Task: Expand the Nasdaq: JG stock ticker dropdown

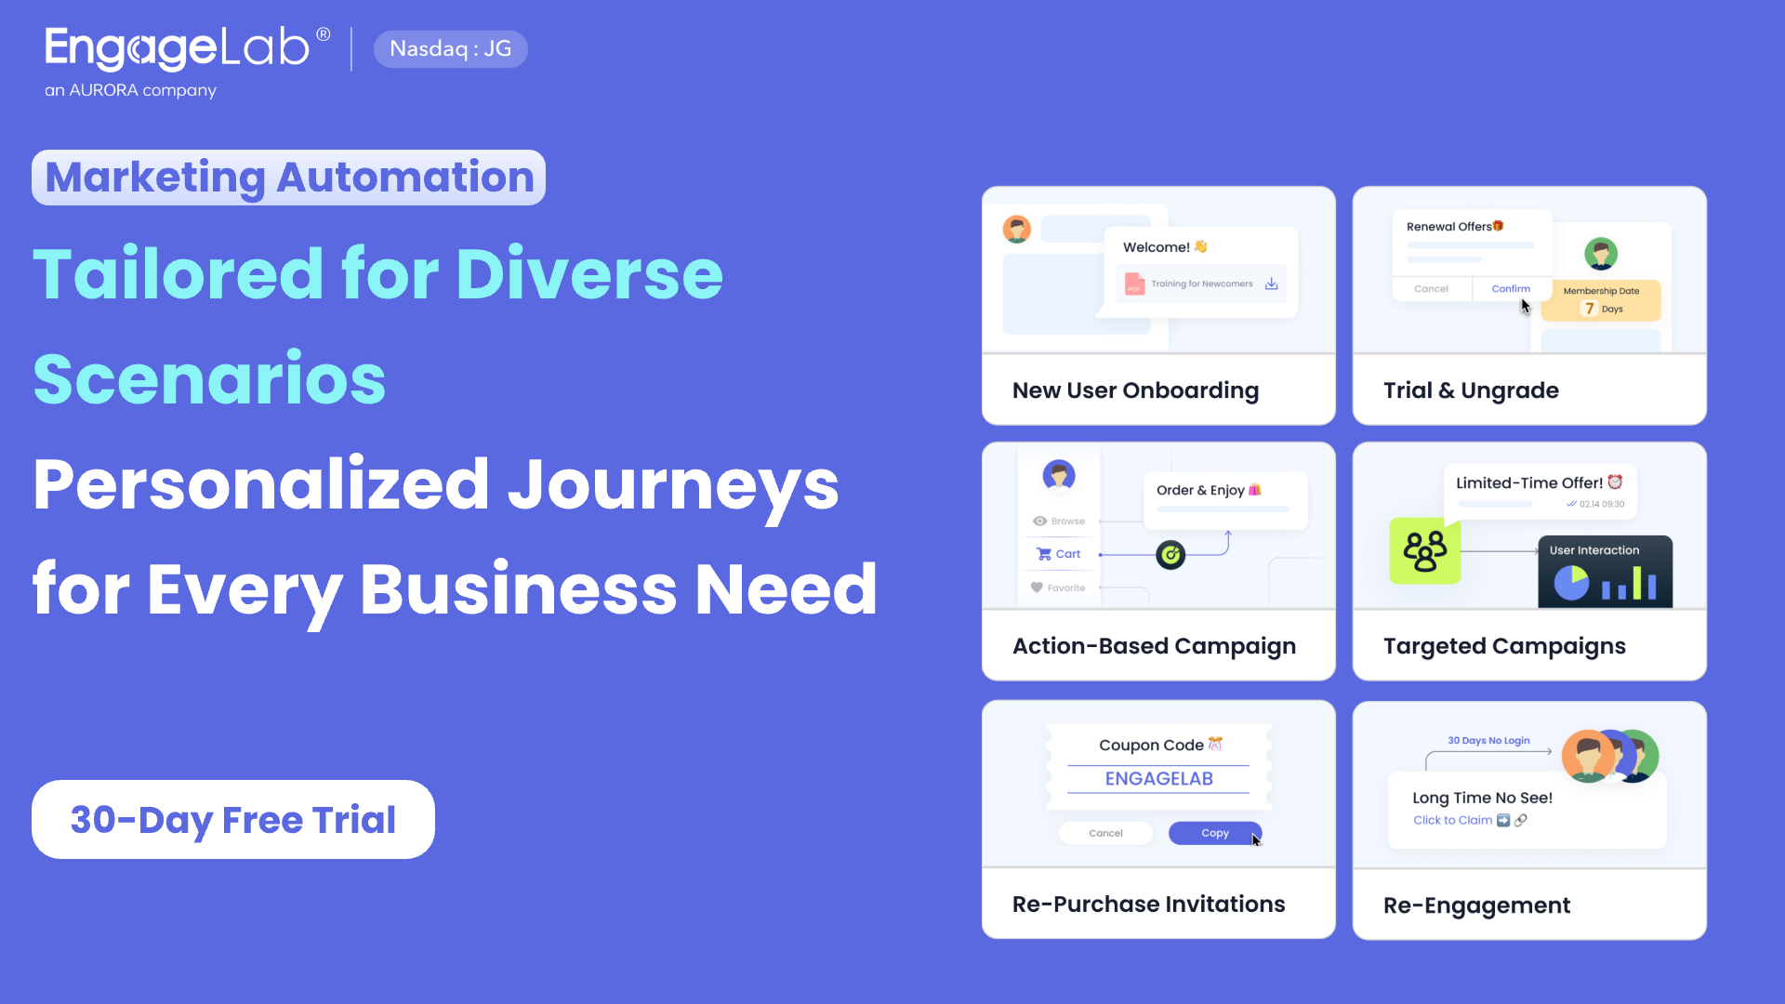Action: point(450,49)
